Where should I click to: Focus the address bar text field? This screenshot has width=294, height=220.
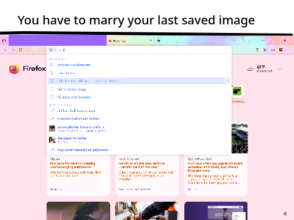click(144, 50)
